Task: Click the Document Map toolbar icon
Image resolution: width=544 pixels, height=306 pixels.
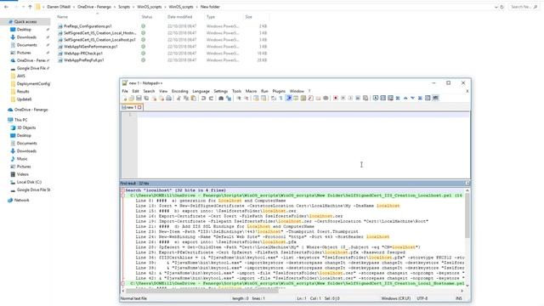Action: [303, 99]
